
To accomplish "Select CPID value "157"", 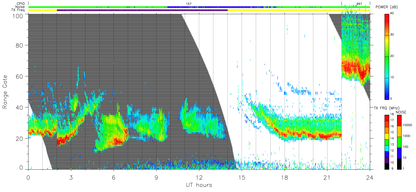I will (x=189, y=4).
